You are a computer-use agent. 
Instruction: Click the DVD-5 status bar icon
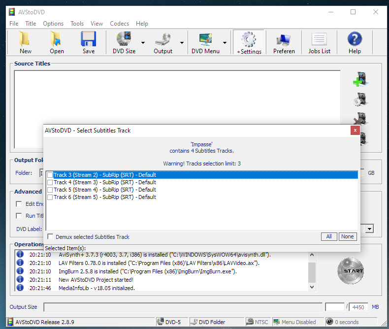[160, 322]
